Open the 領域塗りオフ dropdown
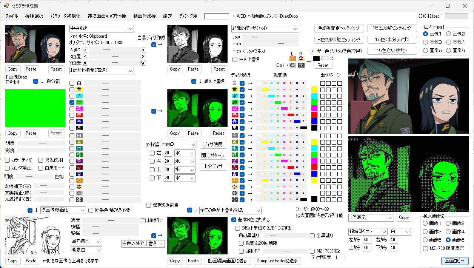Viewport: 474px width, 268px height. (x=368, y=231)
